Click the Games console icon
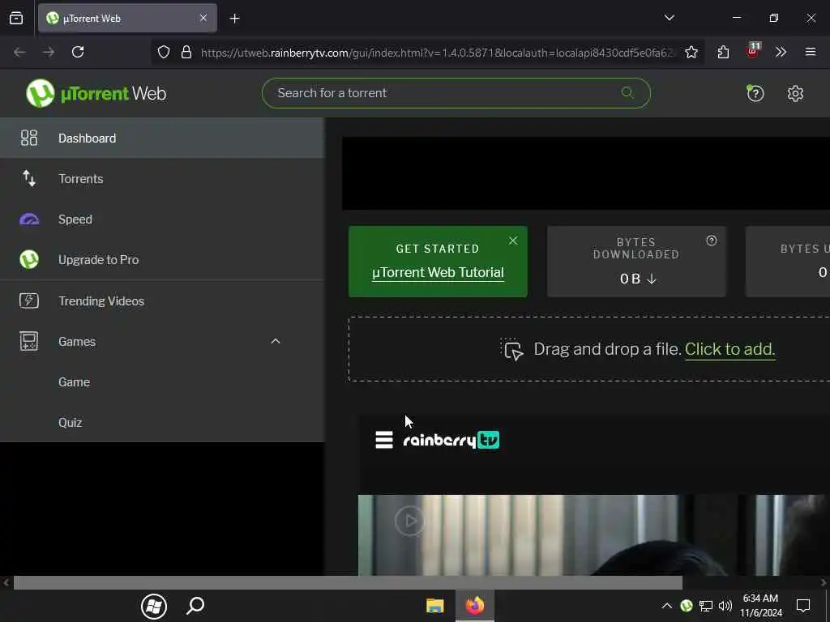 pyautogui.click(x=29, y=341)
